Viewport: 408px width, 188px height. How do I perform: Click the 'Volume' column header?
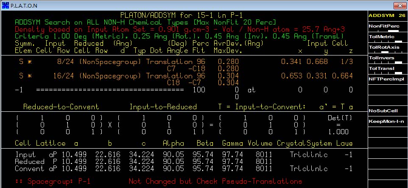click(x=260, y=144)
